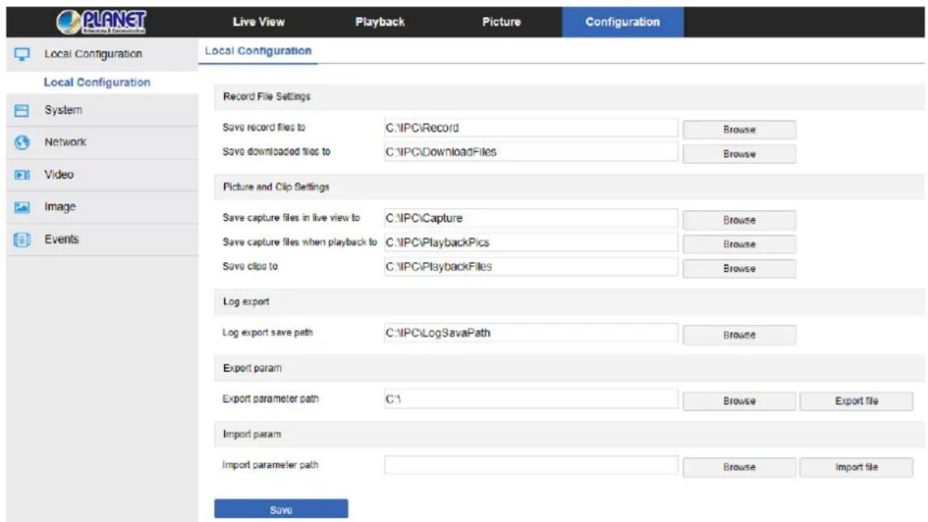Open the Events menu in the sidebar
This screenshot has width=928, height=522.
(x=102, y=239)
